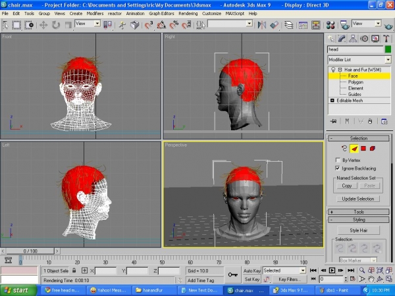Viewport: 395px width, 296px height.
Task: Collapse the Hair and Fur (WSM) tree
Action: click(x=340, y=70)
